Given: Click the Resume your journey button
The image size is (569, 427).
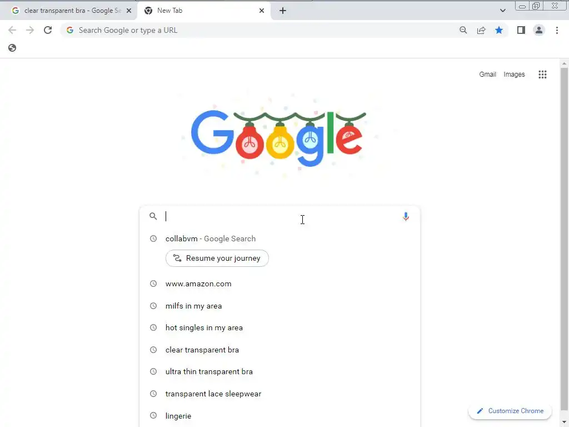Looking at the screenshot, I should [x=217, y=258].
